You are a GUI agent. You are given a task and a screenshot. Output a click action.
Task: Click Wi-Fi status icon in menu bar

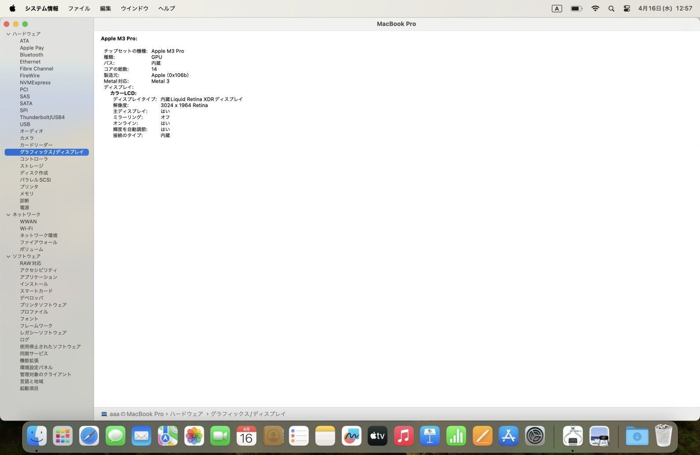[x=595, y=8]
